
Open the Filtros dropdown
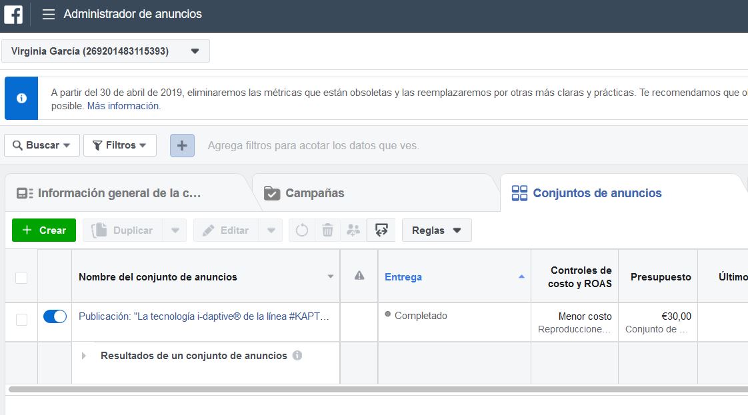point(120,145)
